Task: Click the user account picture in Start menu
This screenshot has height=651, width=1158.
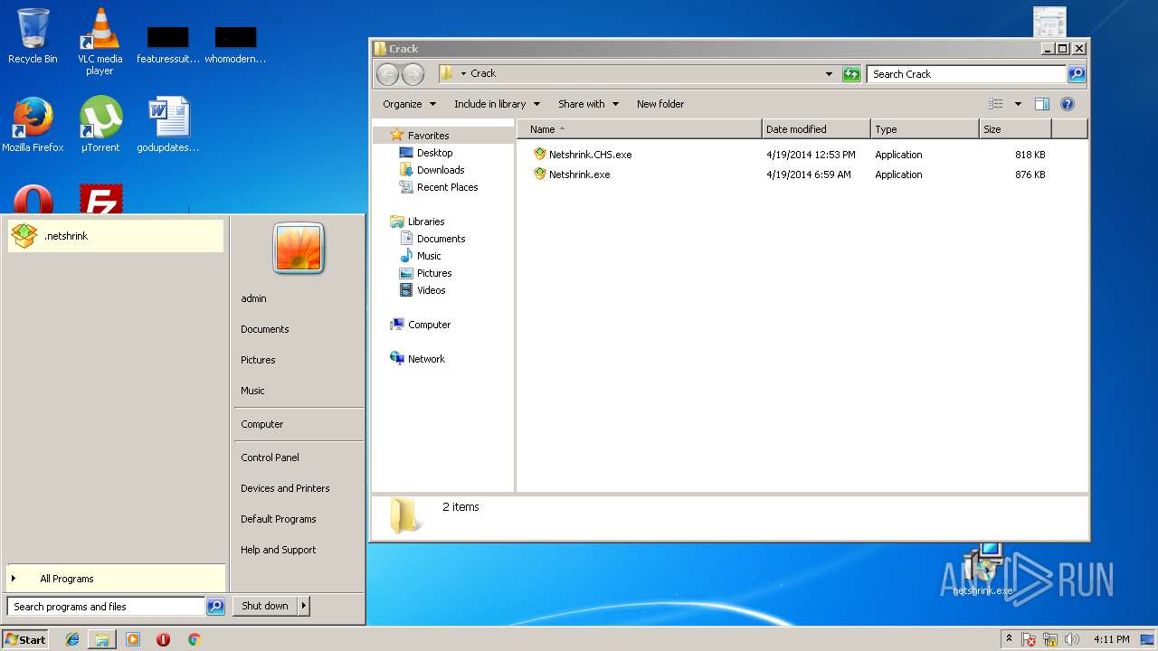Action: coord(299,249)
